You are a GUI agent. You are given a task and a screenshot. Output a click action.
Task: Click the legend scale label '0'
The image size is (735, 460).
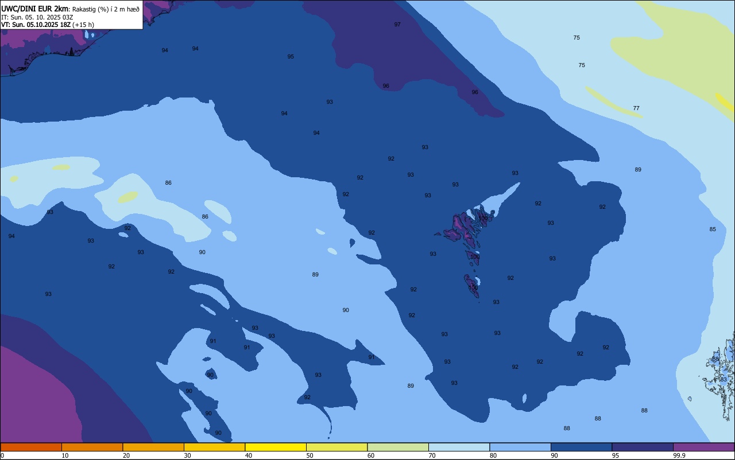pyautogui.click(x=2, y=455)
